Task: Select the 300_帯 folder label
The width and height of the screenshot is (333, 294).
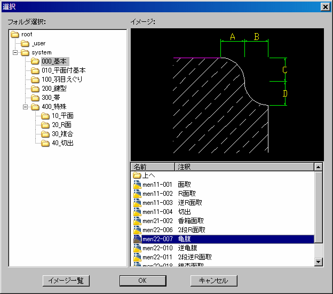Action: pyautogui.click(x=51, y=98)
